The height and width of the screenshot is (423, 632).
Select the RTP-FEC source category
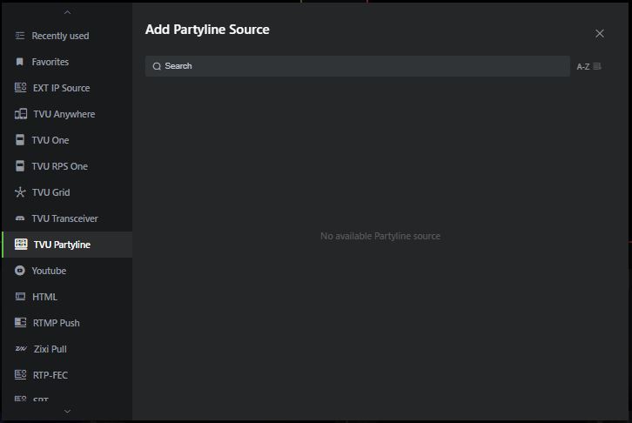pos(67,374)
